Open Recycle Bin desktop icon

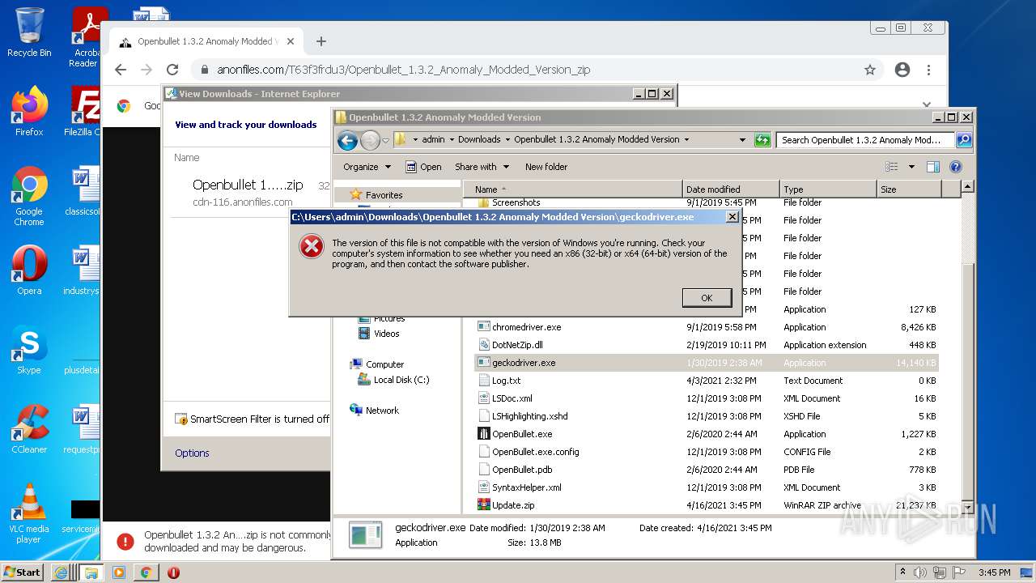[x=29, y=32]
